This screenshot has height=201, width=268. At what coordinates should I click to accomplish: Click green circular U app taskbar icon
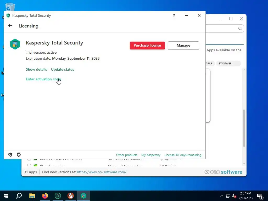pos(58,196)
